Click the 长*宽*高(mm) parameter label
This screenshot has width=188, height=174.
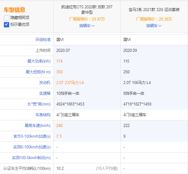pos(39,104)
